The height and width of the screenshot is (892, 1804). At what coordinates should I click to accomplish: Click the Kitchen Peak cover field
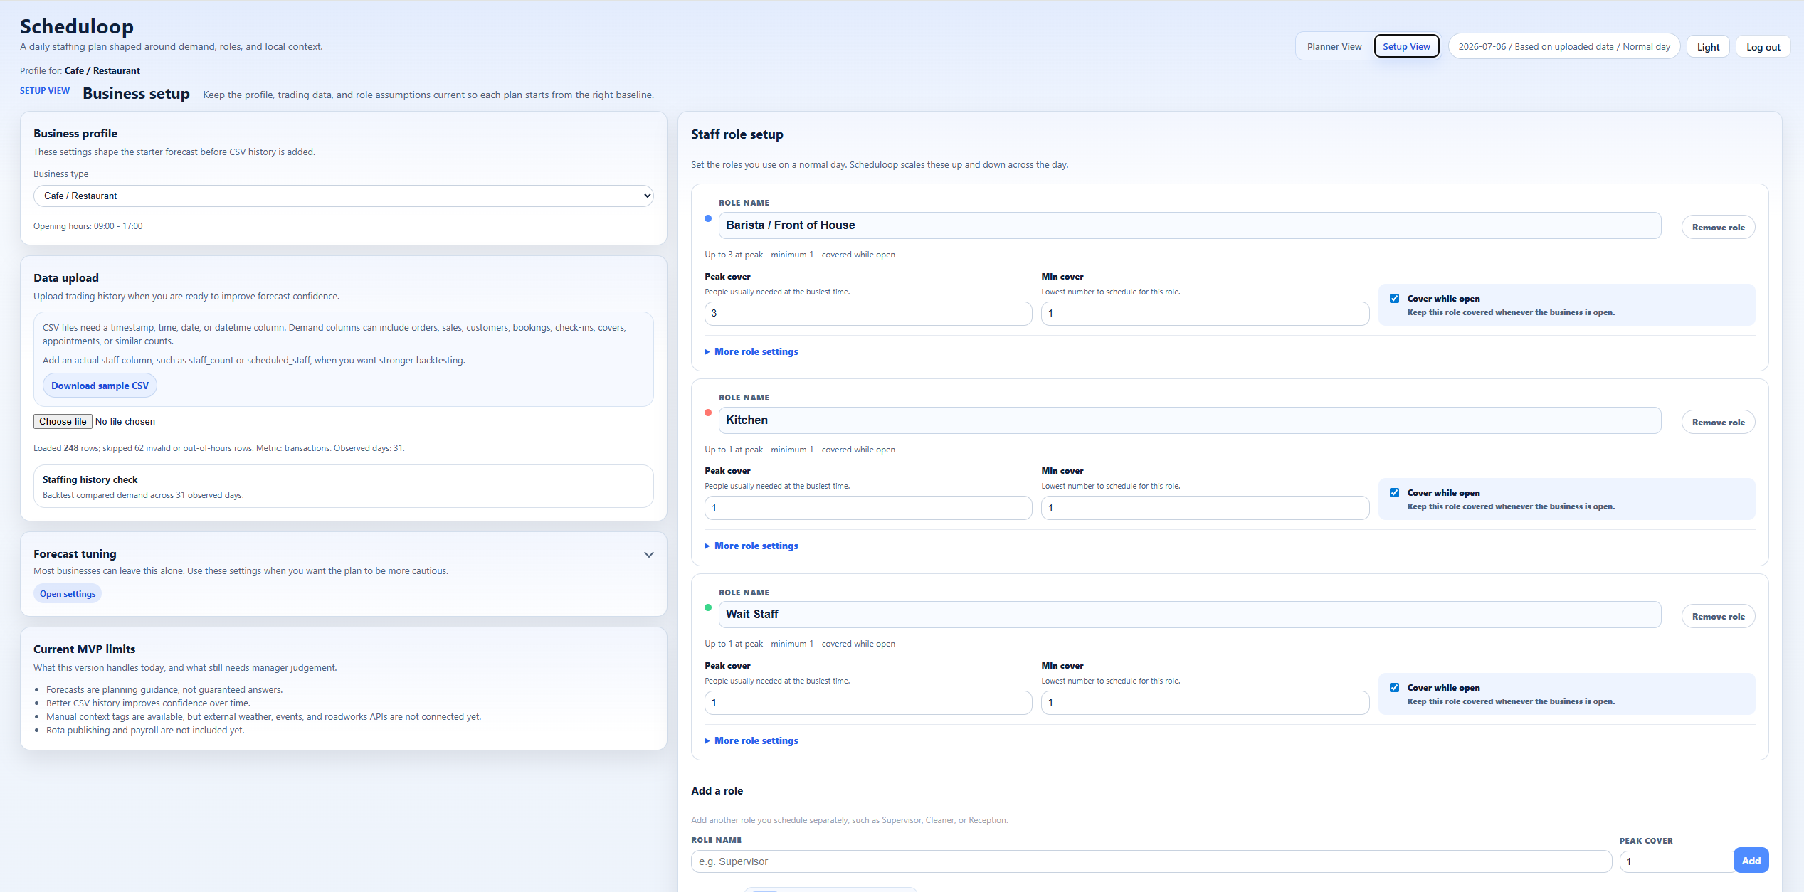(x=867, y=508)
